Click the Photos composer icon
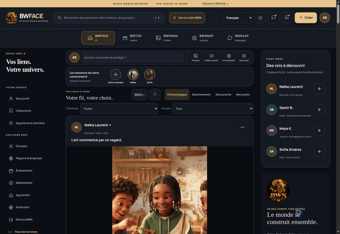Screen dimensions: 340x234 [195, 58]
